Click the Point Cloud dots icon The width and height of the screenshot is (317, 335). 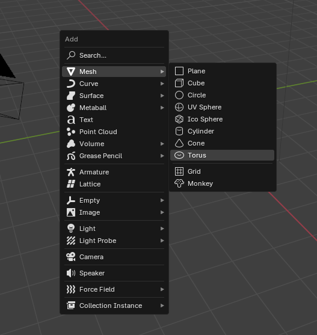click(x=71, y=132)
